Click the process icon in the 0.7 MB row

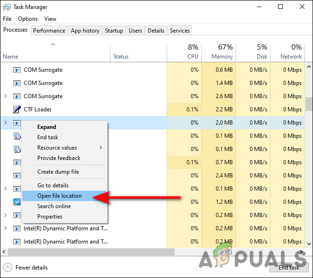[17, 162]
